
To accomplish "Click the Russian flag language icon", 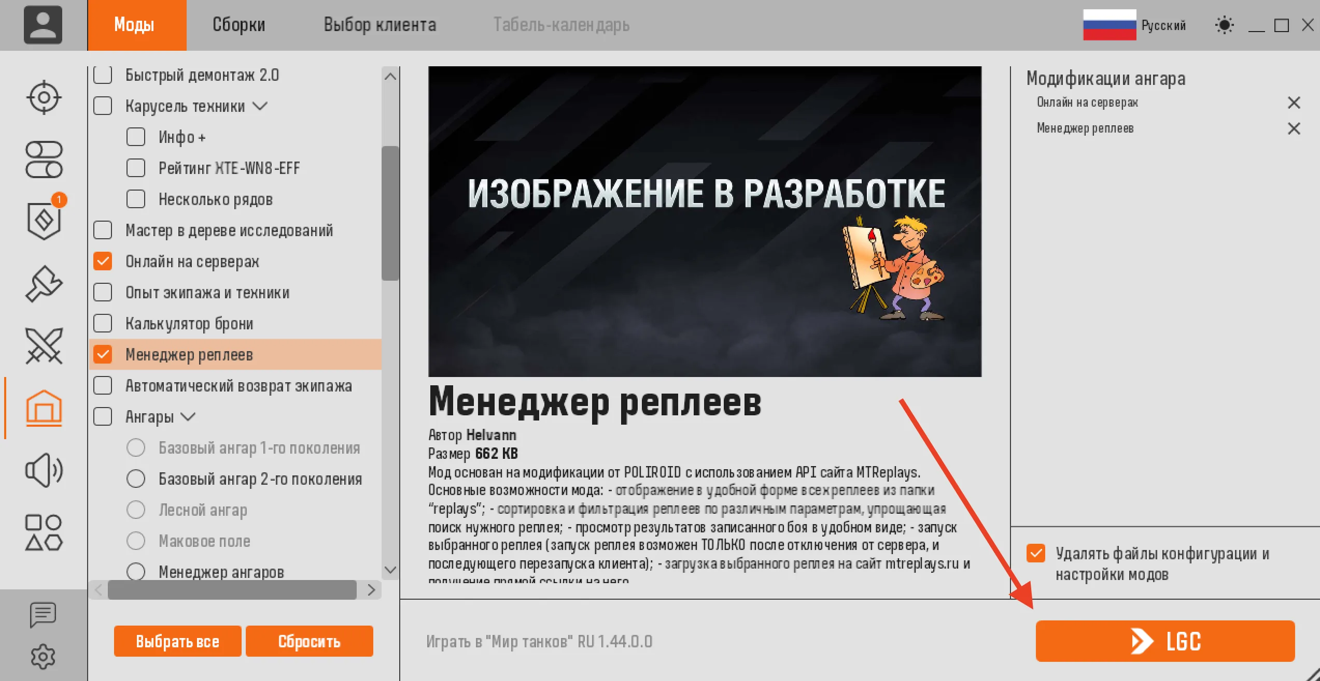I will [x=1110, y=25].
